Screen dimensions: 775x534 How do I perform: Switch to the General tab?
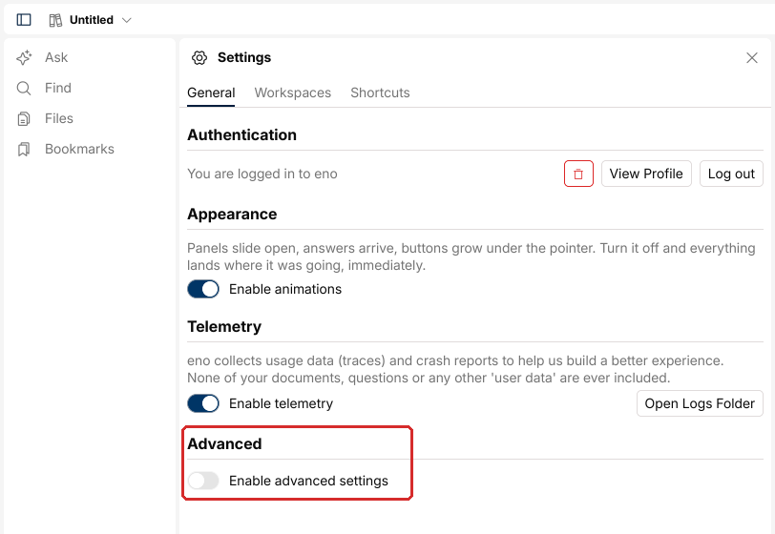[x=211, y=92]
